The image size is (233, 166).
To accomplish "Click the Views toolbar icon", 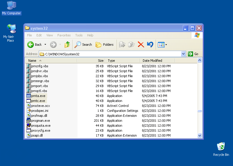I will coord(161,45).
